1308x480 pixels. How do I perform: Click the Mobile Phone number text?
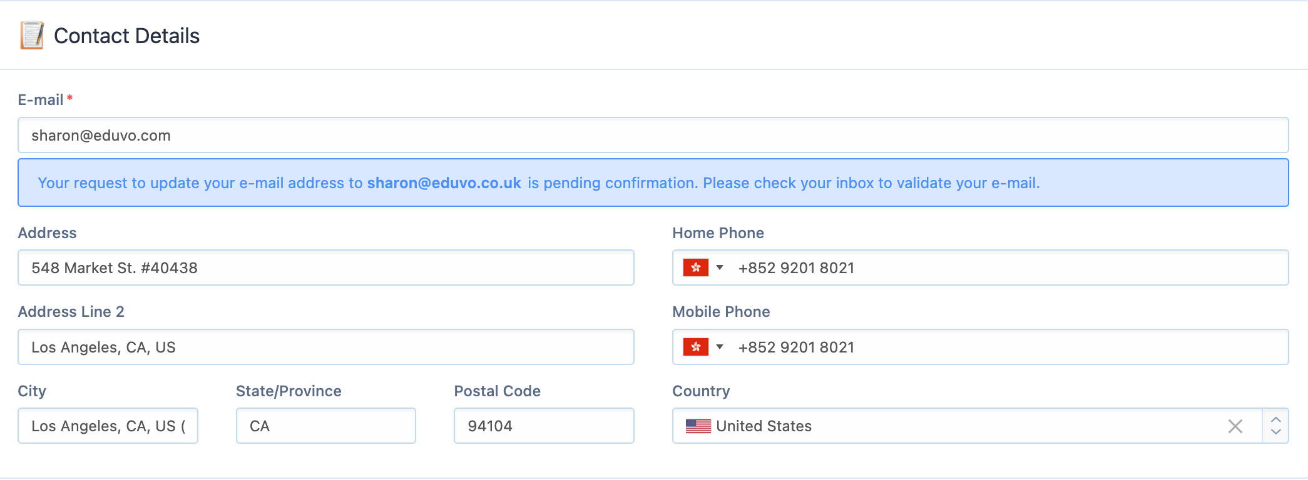tap(796, 347)
